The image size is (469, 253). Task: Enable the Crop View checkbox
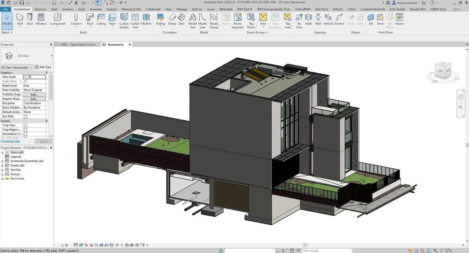(x=26, y=125)
